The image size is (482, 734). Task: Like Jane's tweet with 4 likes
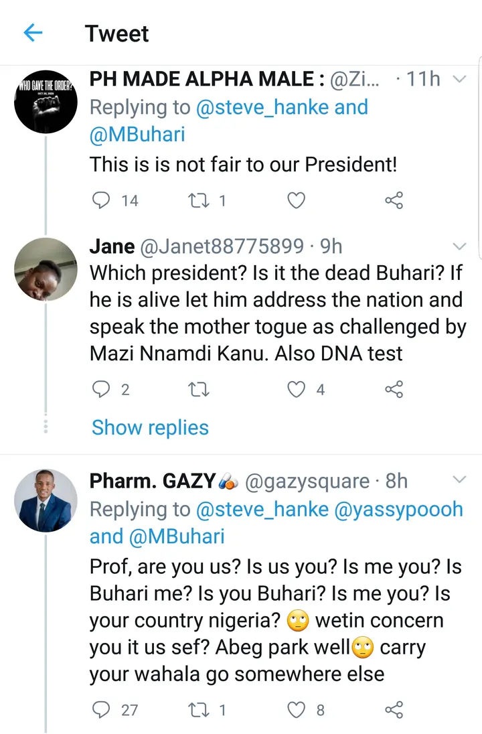[296, 389]
